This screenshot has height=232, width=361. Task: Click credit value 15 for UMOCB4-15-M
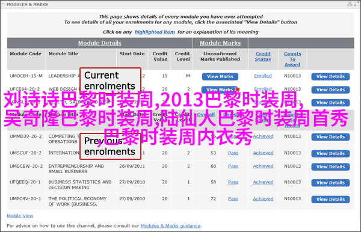click(165, 76)
